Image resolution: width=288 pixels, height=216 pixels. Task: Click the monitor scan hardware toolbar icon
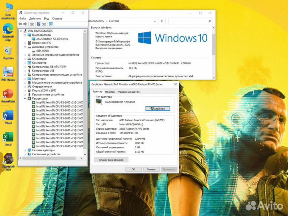pos(51,24)
